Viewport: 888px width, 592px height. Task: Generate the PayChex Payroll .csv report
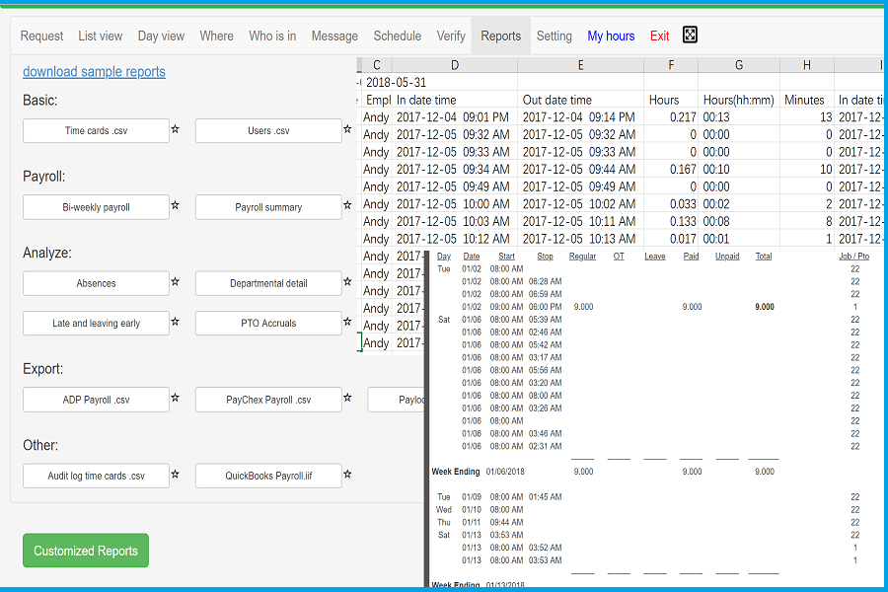click(x=266, y=400)
